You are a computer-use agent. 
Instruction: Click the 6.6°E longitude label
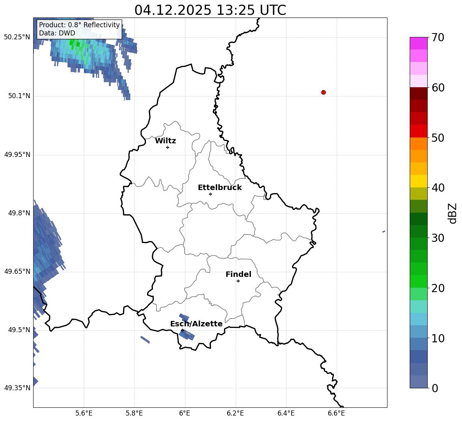336,413
